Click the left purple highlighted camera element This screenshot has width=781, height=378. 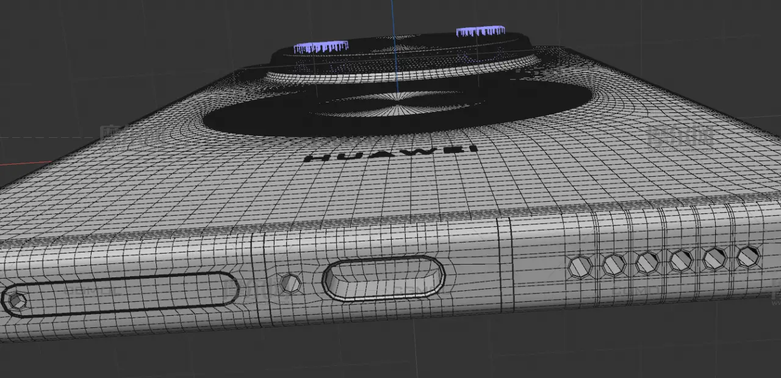point(320,47)
